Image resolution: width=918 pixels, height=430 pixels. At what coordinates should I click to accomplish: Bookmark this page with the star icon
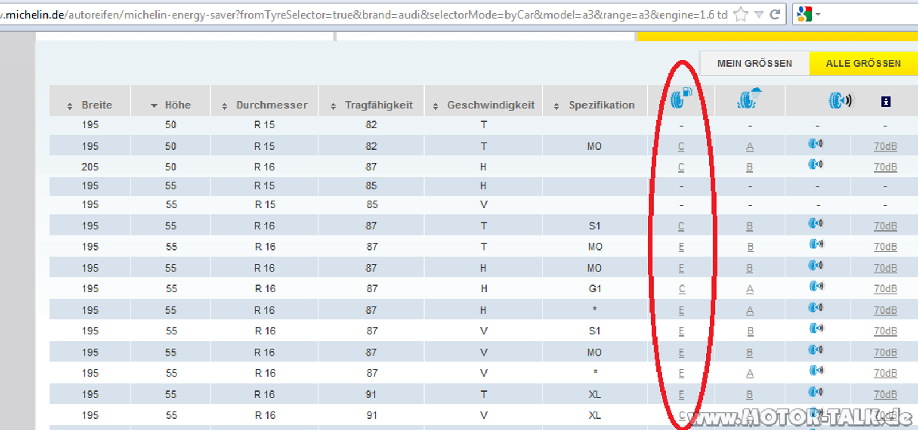741,14
